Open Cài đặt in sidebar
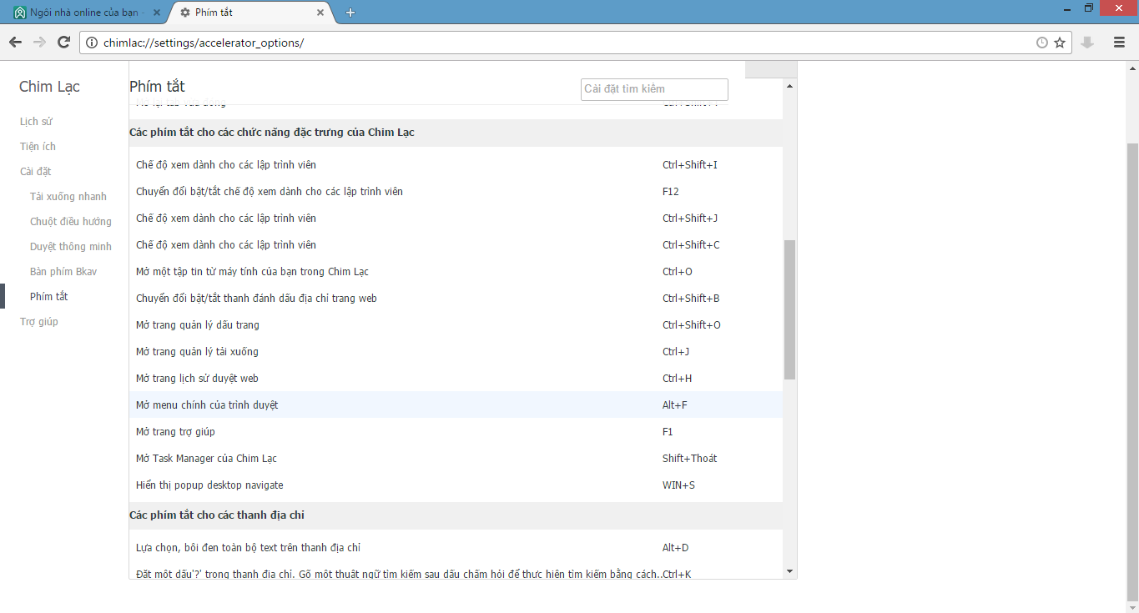This screenshot has width=1139, height=613. tap(35, 172)
